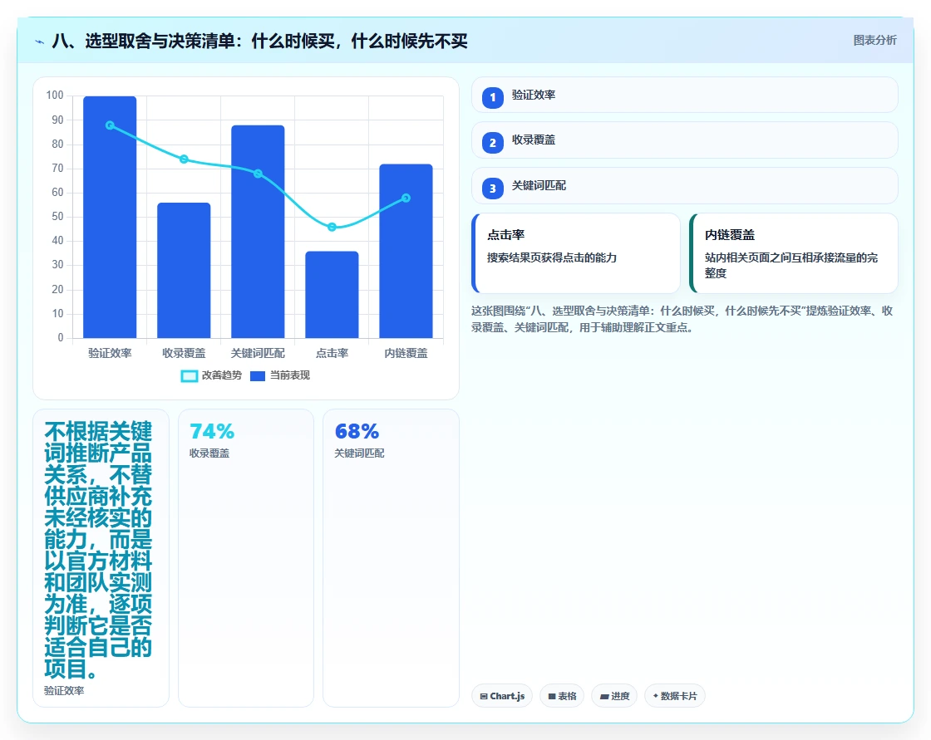Click the 图表分析 label in header
Screen dimensions: 931x740
pos(874,41)
